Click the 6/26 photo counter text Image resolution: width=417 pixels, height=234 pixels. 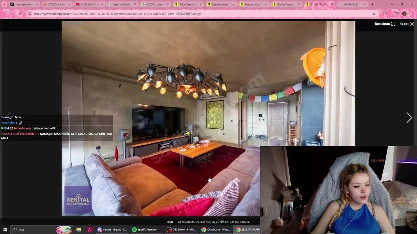(170, 222)
